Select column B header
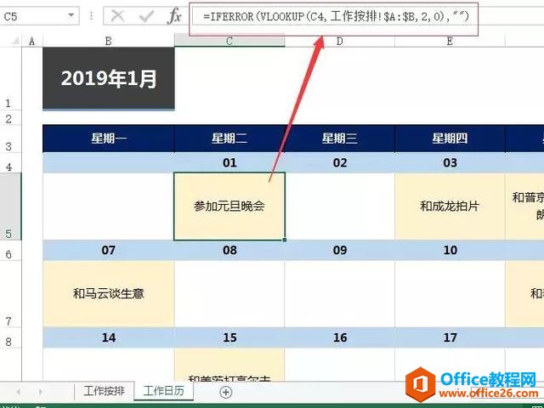Image resolution: width=544 pixels, height=408 pixels. [x=108, y=42]
